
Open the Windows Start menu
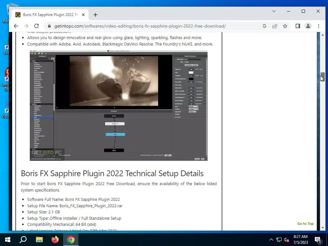8,240
